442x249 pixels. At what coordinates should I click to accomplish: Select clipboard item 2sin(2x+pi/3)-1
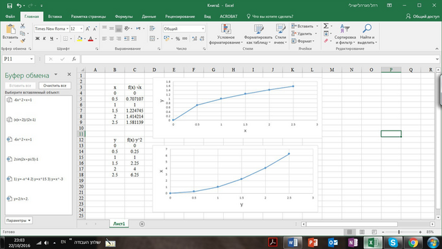tap(26, 159)
